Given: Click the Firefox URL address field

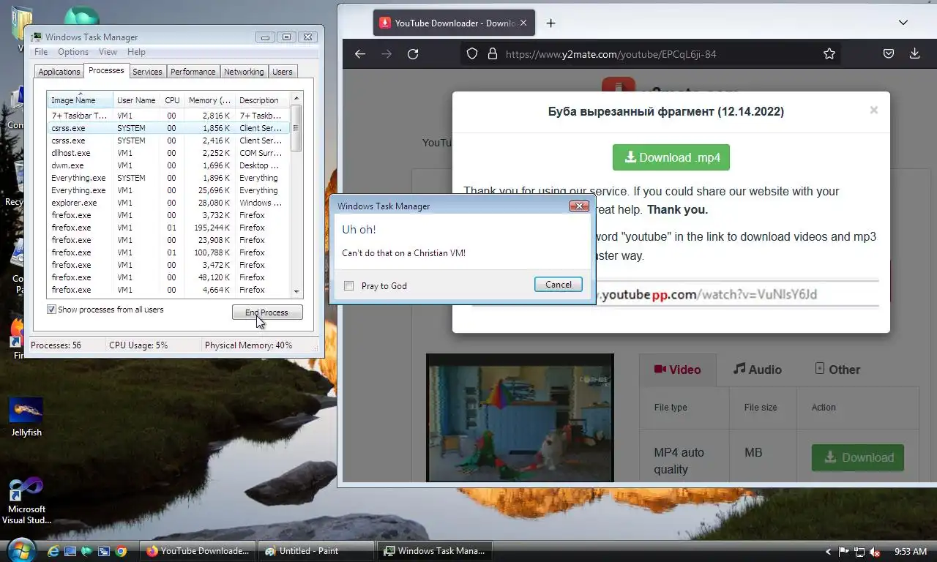Looking at the screenshot, I should (652, 54).
